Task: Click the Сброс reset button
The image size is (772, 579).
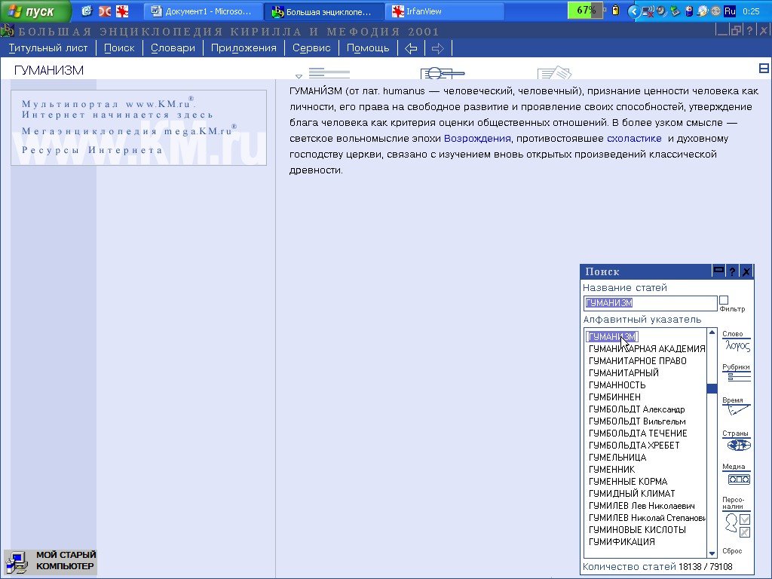Action: 732,551
